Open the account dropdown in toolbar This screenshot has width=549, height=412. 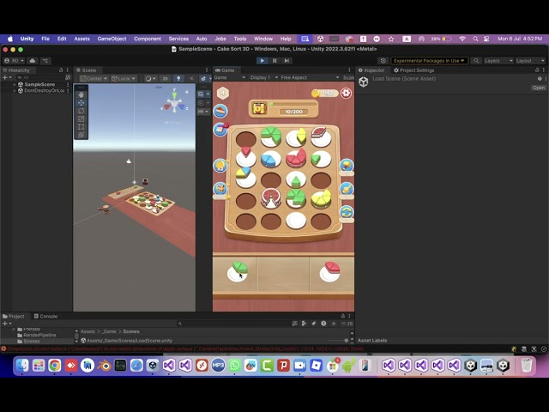14,61
